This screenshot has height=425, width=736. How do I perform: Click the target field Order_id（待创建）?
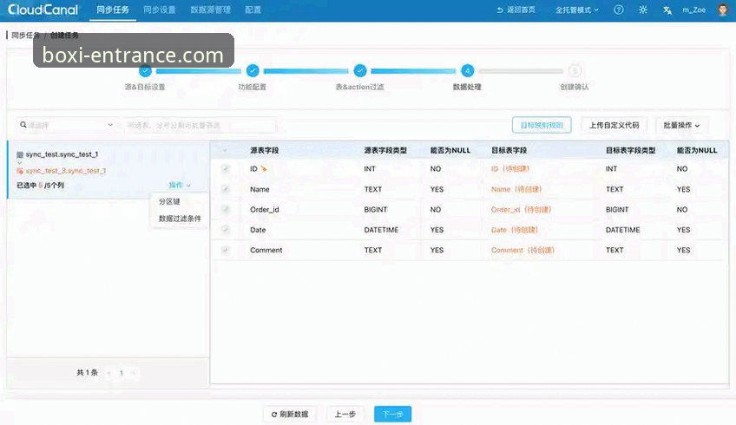coord(521,209)
